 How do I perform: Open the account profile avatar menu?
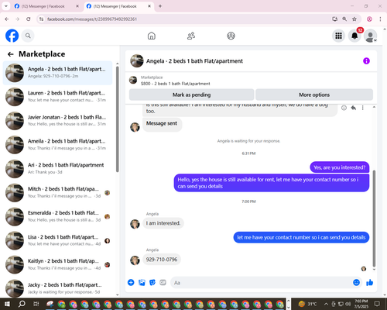pos(370,36)
